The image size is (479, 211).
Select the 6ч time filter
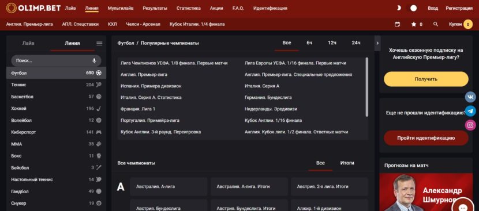[309, 43]
